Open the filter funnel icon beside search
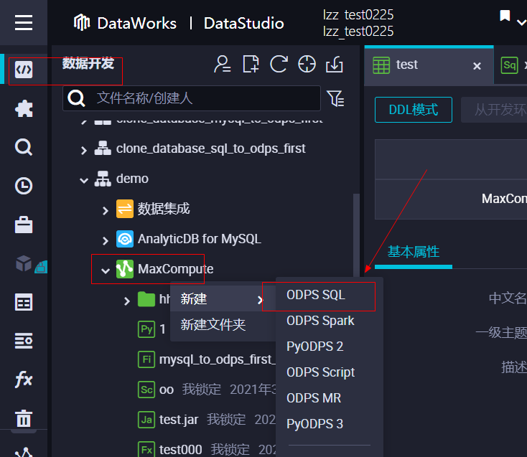Screen dimensions: 527x457 335,98
